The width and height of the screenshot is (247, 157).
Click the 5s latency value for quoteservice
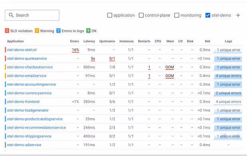93,59
